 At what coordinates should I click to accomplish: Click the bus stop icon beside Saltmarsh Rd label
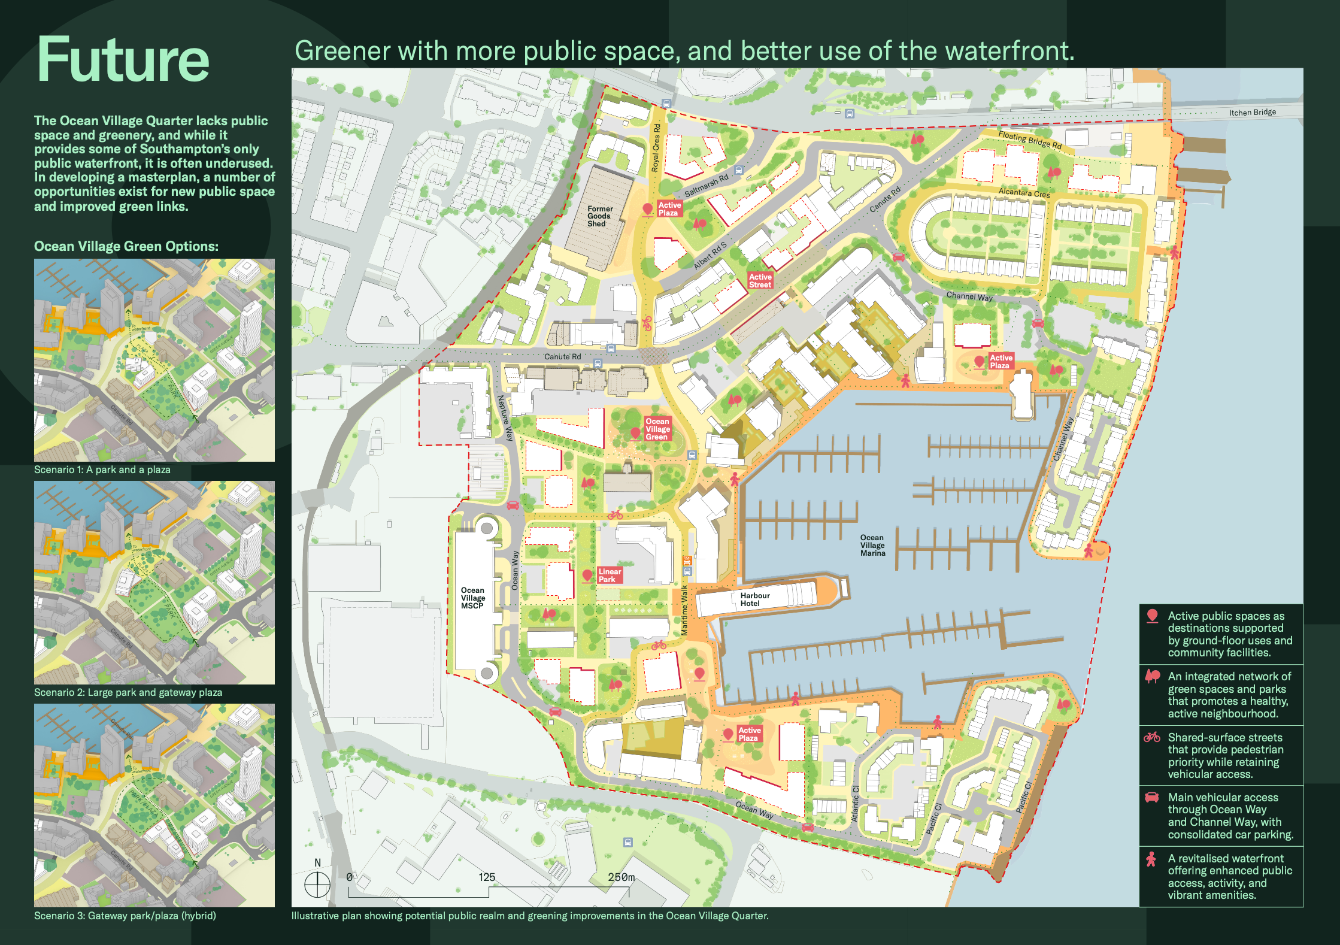[x=739, y=170]
